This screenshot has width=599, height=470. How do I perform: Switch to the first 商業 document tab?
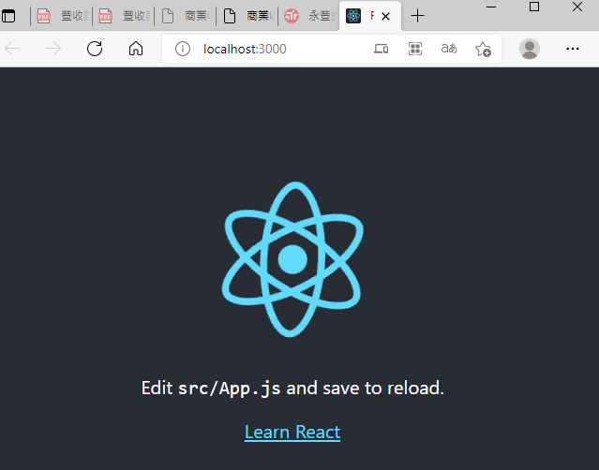click(x=186, y=16)
